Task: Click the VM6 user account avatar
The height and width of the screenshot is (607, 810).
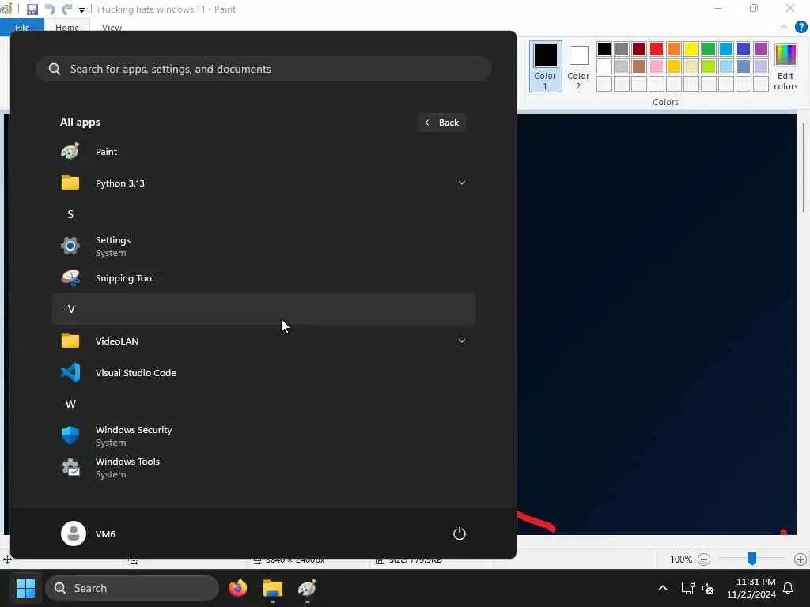Action: pos(74,533)
